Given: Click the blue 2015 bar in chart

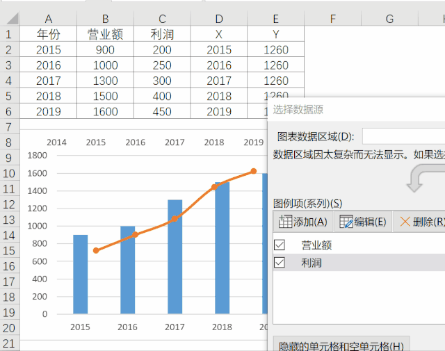Looking at the screenshot, I should coord(81,274).
